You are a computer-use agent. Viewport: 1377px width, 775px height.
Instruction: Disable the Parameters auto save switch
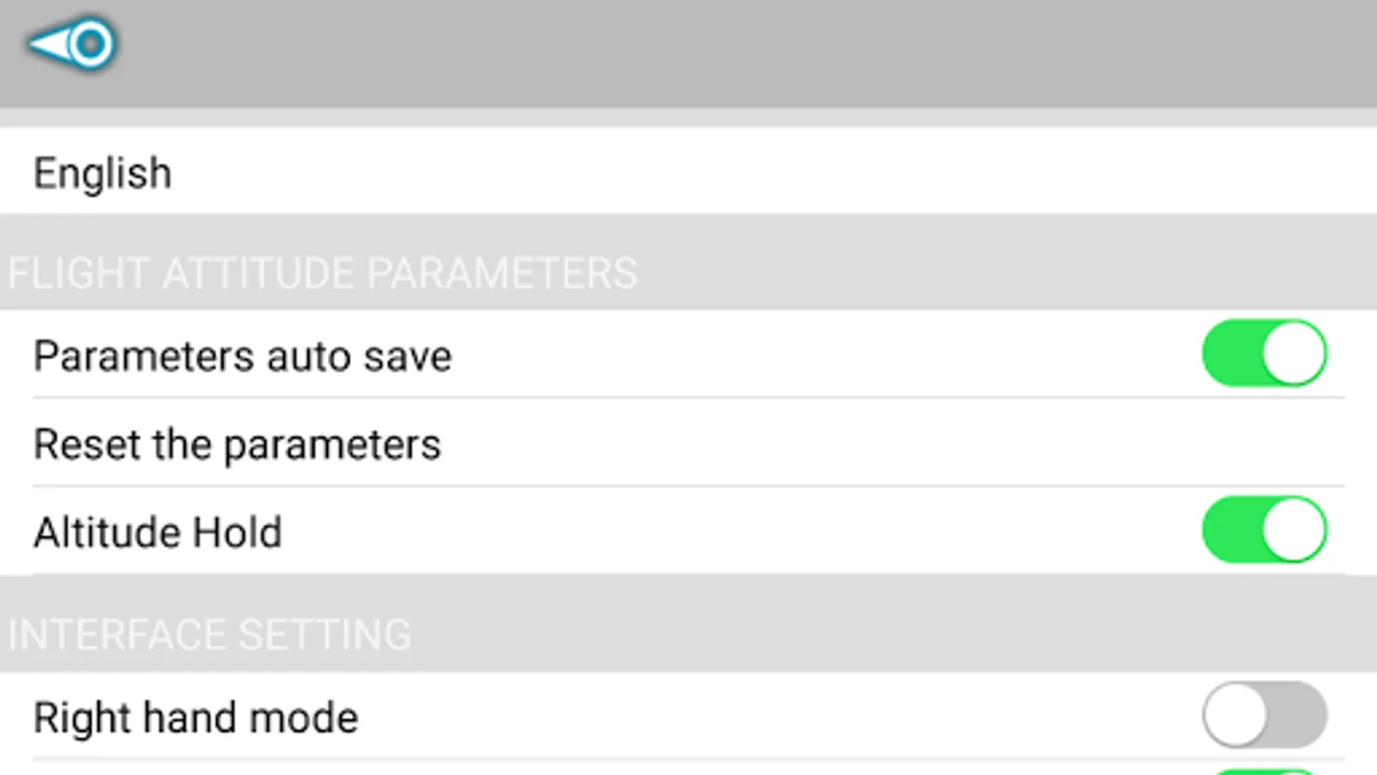[1263, 354]
